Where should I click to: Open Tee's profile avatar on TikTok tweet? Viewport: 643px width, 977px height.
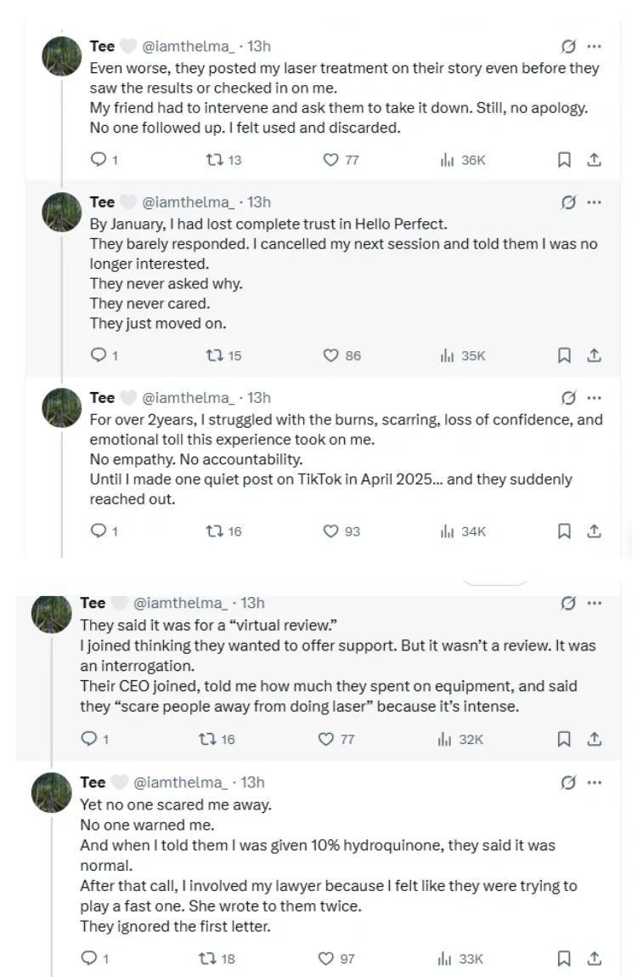coord(61,409)
